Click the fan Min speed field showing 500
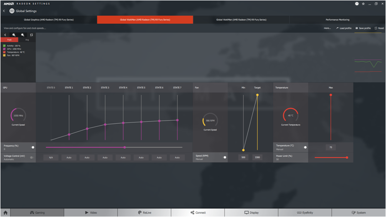 [x=243, y=157]
